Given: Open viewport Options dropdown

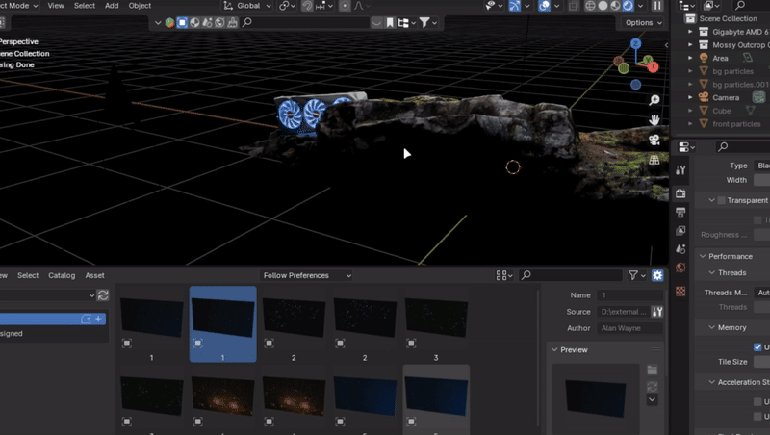Looking at the screenshot, I should (643, 22).
